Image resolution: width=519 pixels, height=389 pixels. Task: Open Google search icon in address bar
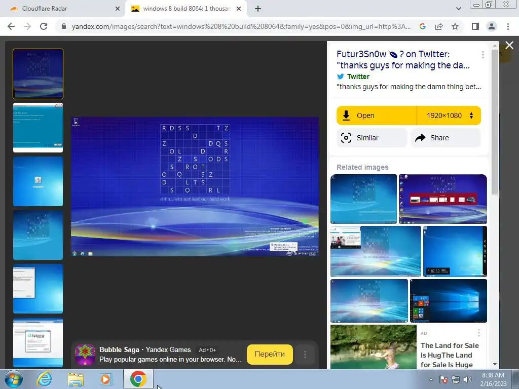tap(422, 26)
